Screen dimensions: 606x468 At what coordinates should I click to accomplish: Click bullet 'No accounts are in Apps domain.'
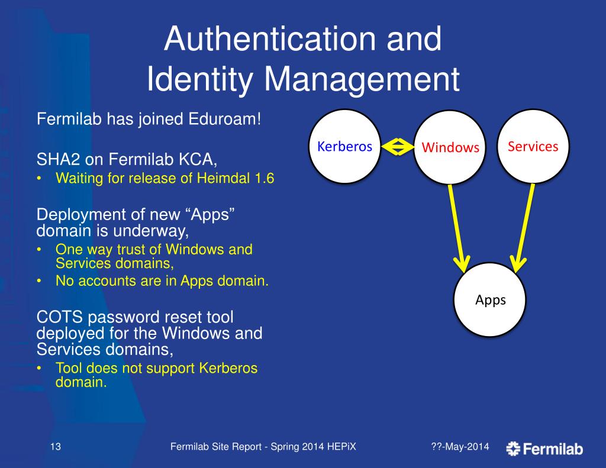click(162, 281)
